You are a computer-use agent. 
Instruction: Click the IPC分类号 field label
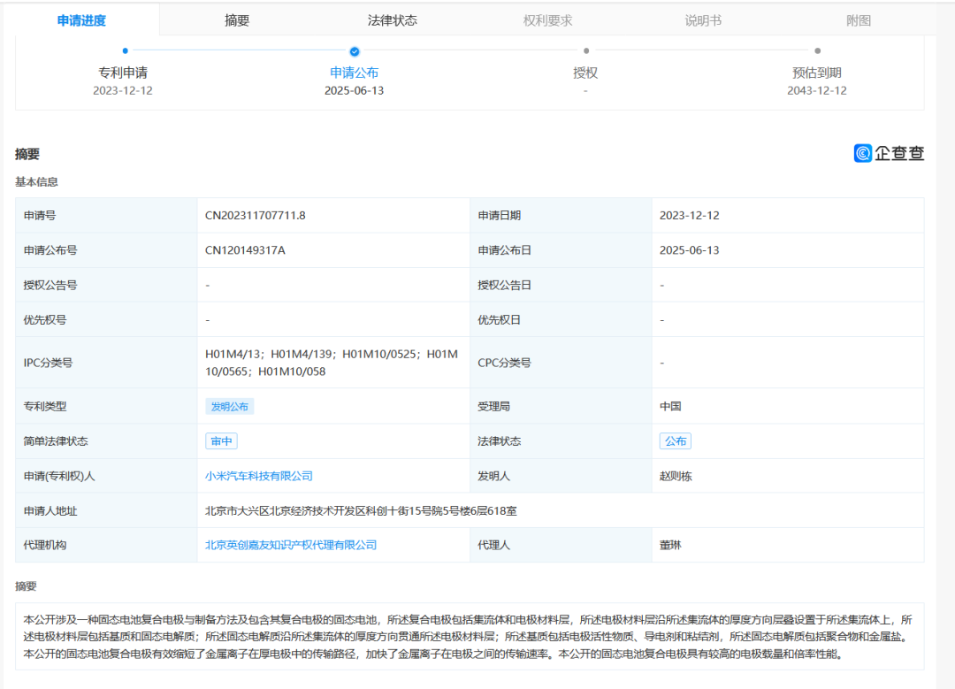[48, 363]
